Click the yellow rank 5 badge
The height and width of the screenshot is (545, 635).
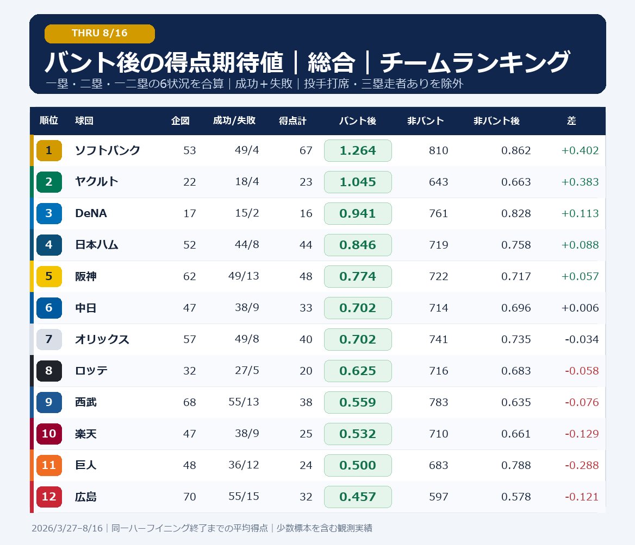(49, 276)
